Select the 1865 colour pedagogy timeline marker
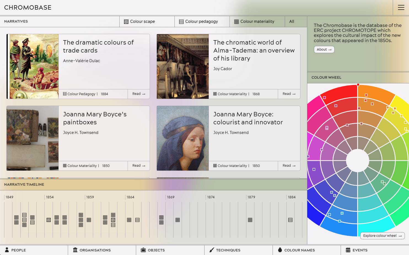The image size is (409, 255). [x=137, y=220]
